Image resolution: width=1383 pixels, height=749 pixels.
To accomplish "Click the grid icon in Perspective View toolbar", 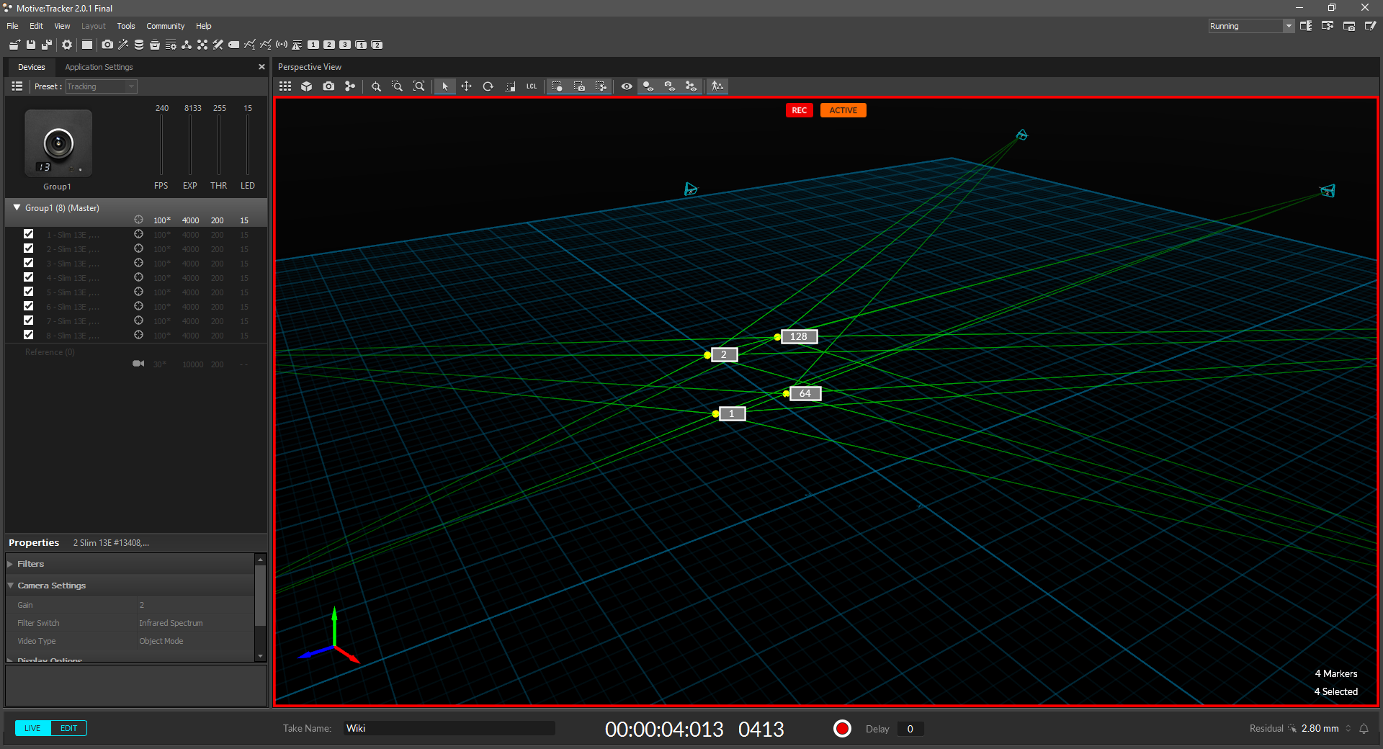I will (285, 86).
